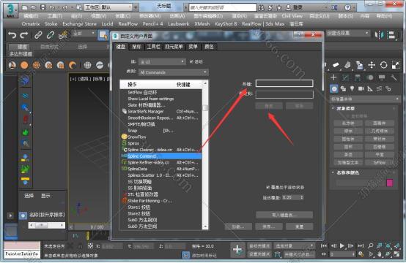The height and width of the screenshot is (263, 406).
Task: Click the Save File icon in quick access toolbar
Action: click(x=43, y=7)
